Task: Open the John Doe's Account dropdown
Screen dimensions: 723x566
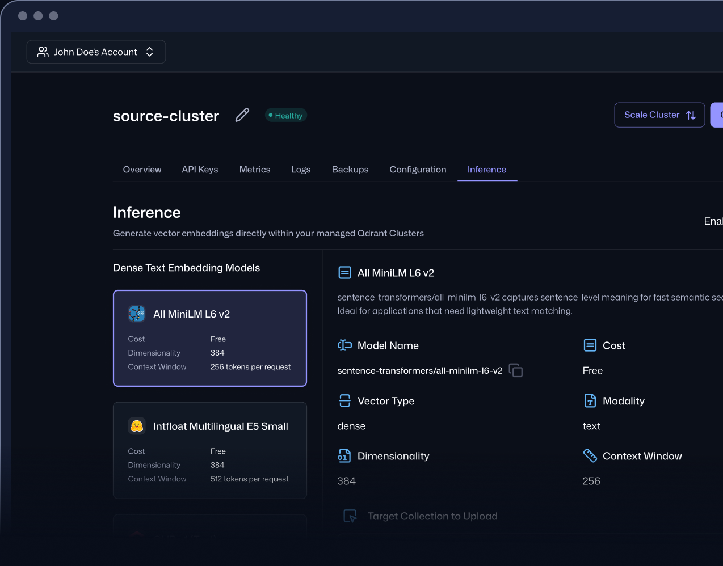Action: coord(96,52)
